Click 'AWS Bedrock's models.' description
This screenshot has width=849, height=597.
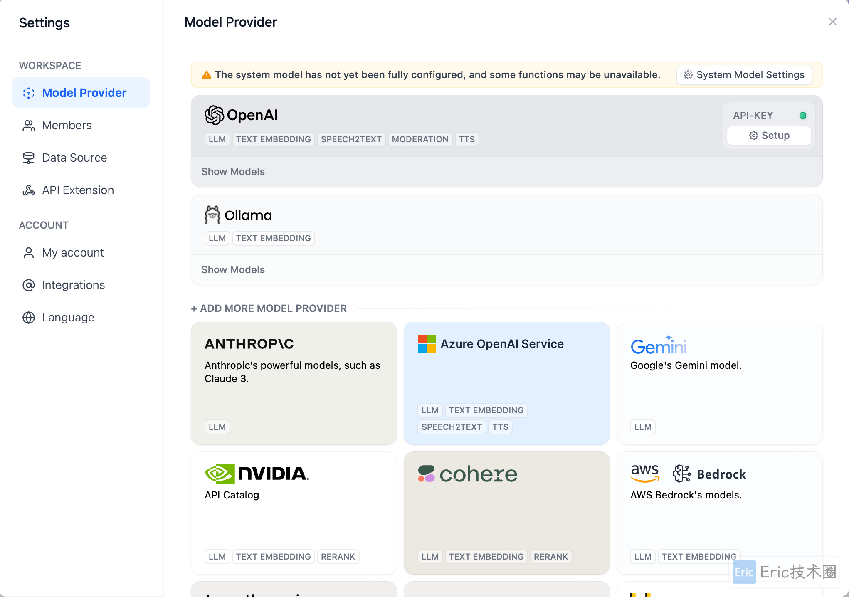[x=686, y=495]
